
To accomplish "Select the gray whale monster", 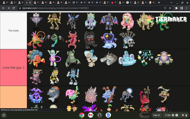I will 54,94.
